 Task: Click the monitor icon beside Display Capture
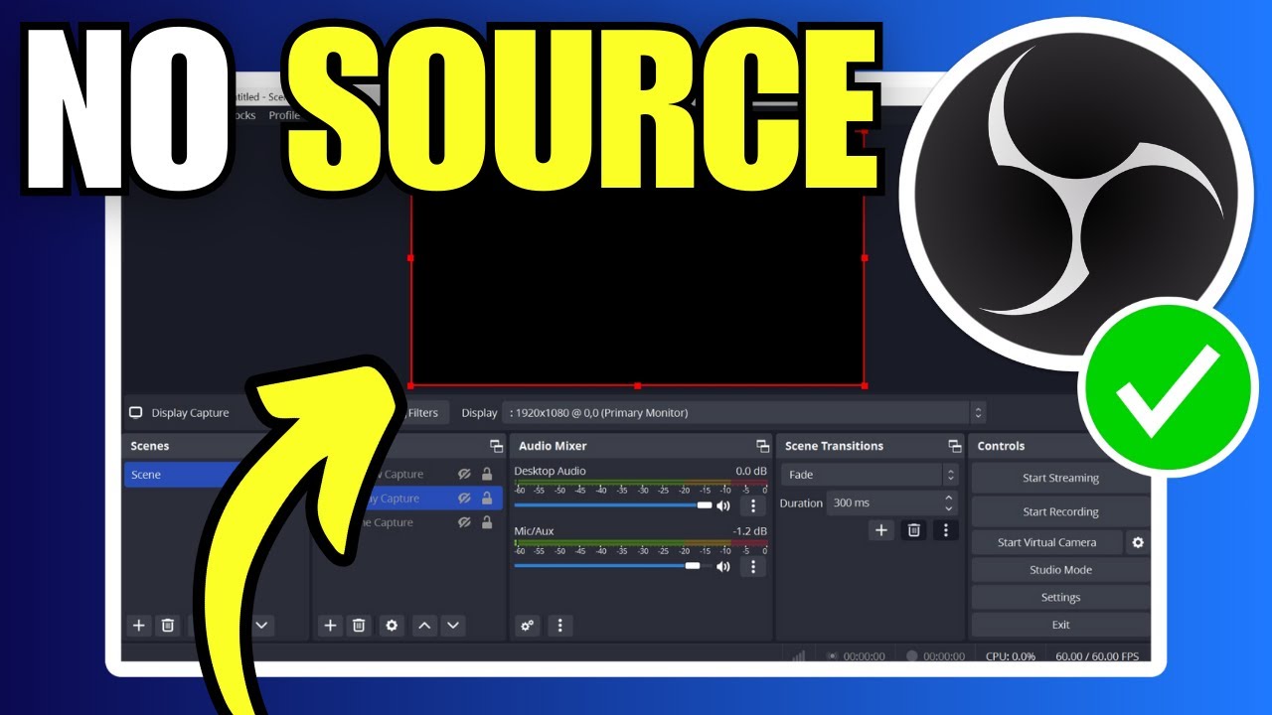coord(136,413)
